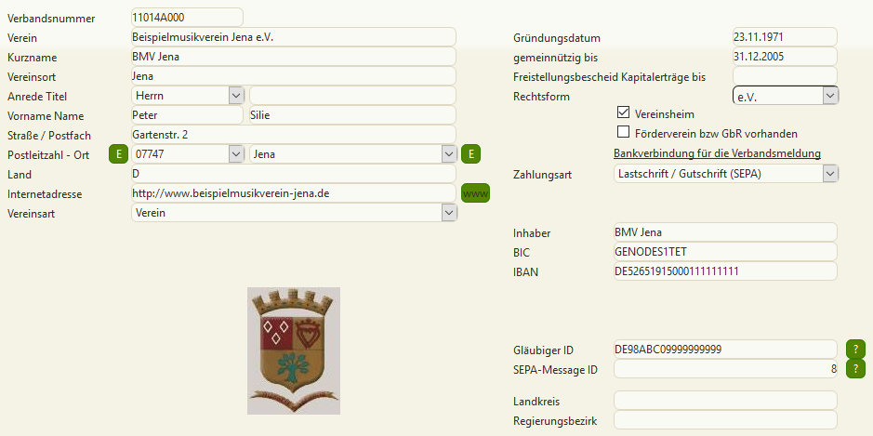873x436 pixels.
Task: Click the help button next to SEPA-Message ID
Action: (x=855, y=369)
